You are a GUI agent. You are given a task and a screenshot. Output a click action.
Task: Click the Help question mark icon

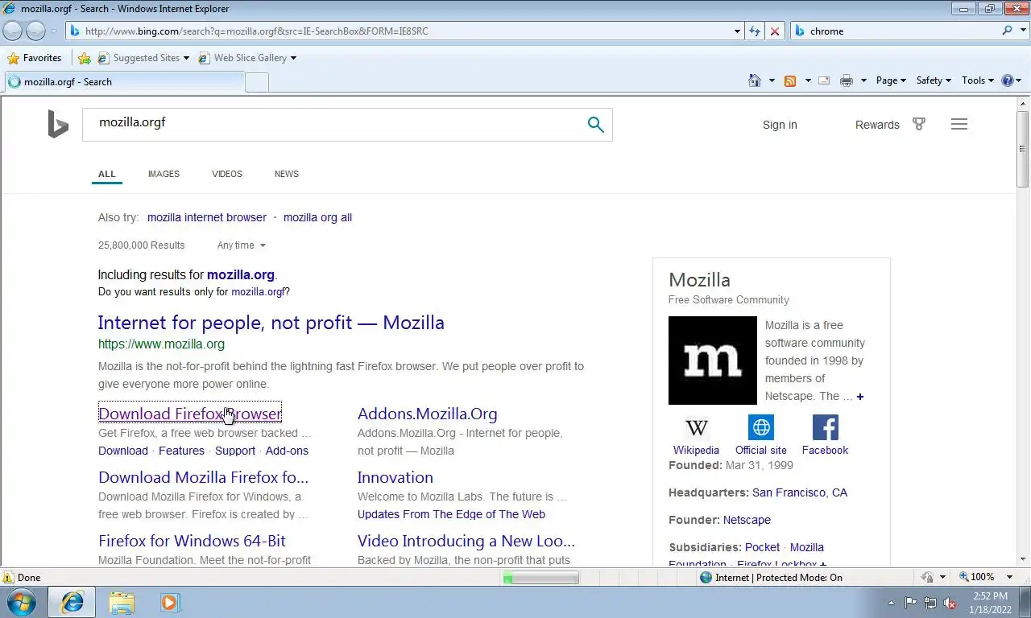(1007, 80)
